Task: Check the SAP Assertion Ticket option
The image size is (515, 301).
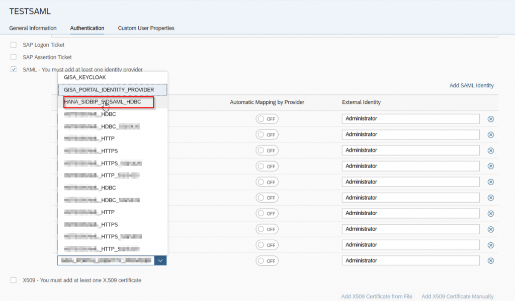Action: point(14,57)
